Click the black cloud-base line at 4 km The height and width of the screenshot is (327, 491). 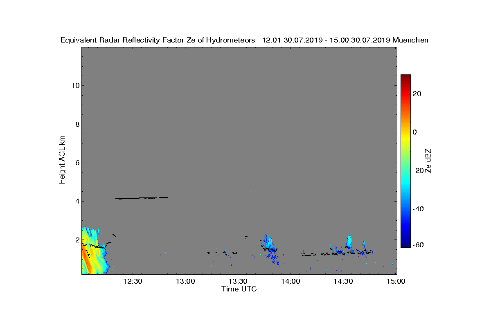click(142, 198)
